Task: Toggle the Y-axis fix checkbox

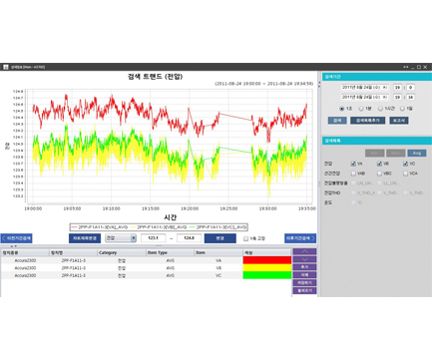Action: (245, 238)
